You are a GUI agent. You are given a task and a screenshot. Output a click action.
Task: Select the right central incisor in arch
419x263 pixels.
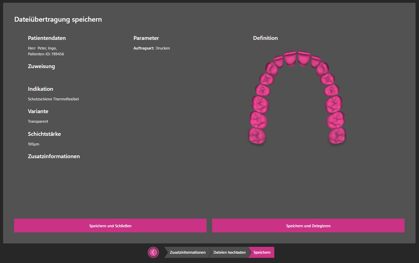click(304, 58)
